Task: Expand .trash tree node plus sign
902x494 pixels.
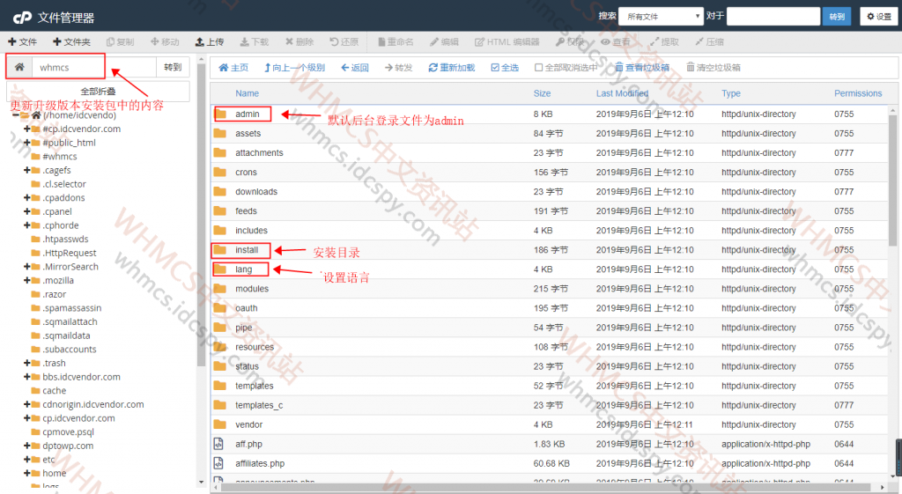Action: [x=26, y=364]
